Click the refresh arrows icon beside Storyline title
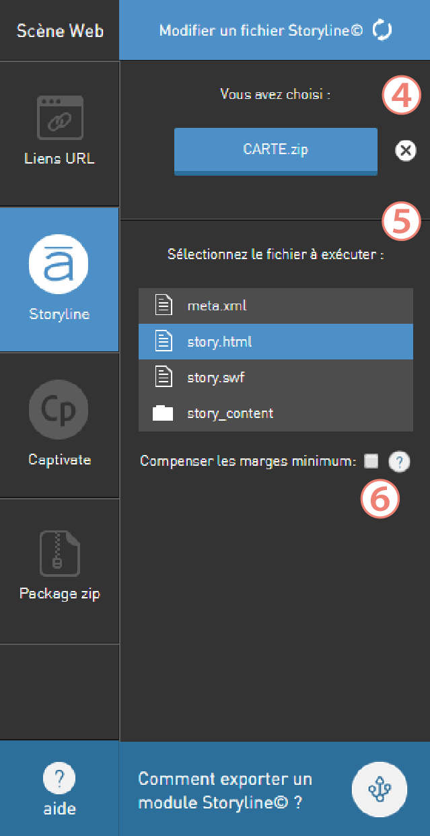 [382, 30]
